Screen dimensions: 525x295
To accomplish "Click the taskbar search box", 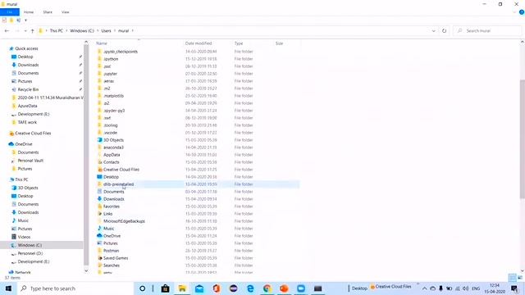I will click(x=75, y=288).
